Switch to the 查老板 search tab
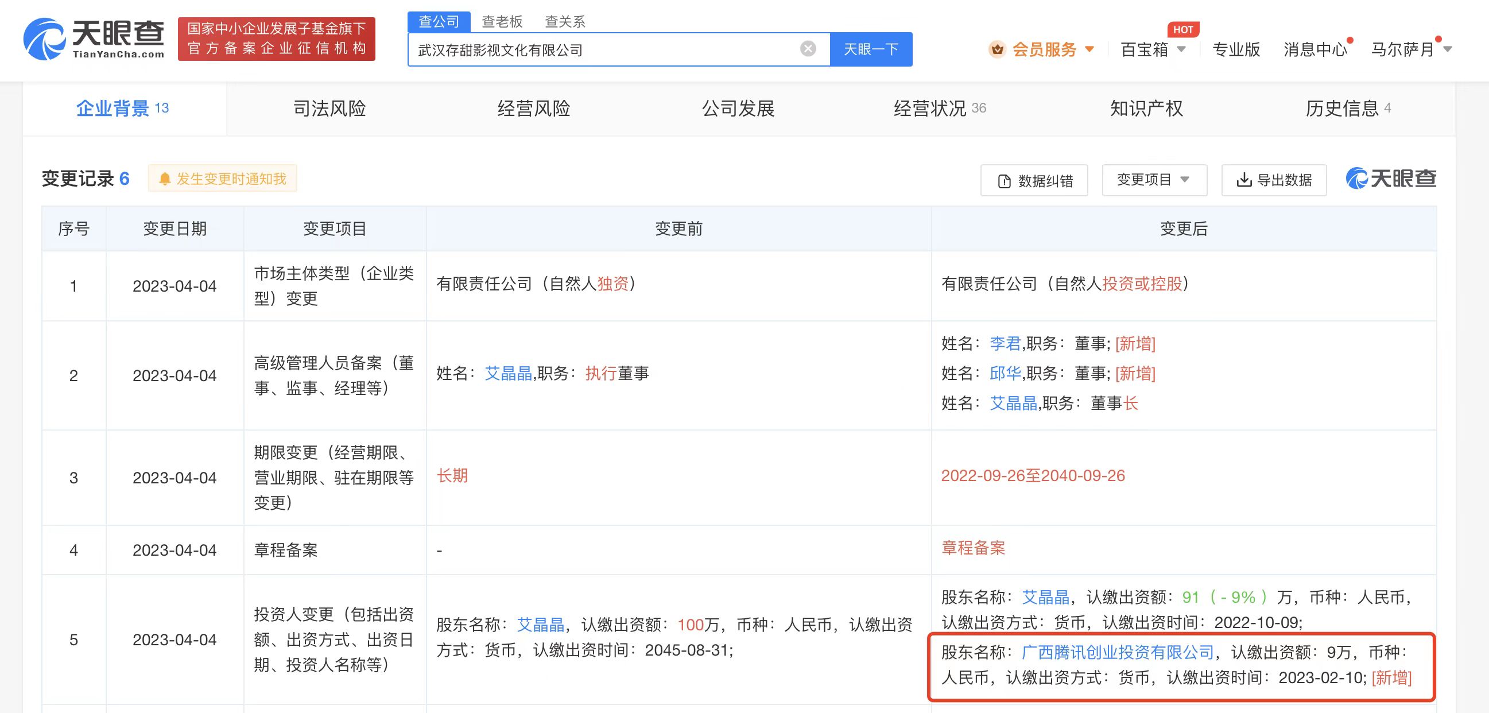Screen dimensions: 1489x713 (x=502, y=22)
